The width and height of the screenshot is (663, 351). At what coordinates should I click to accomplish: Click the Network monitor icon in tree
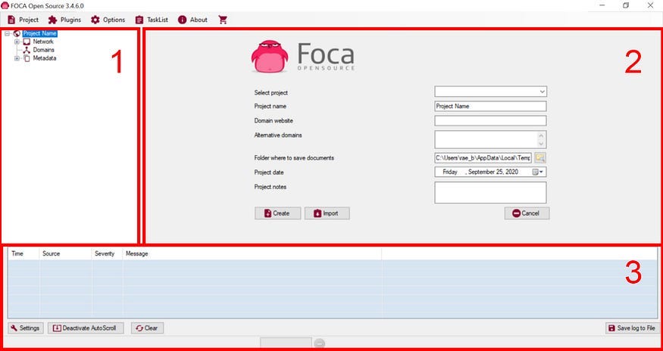tap(27, 42)
